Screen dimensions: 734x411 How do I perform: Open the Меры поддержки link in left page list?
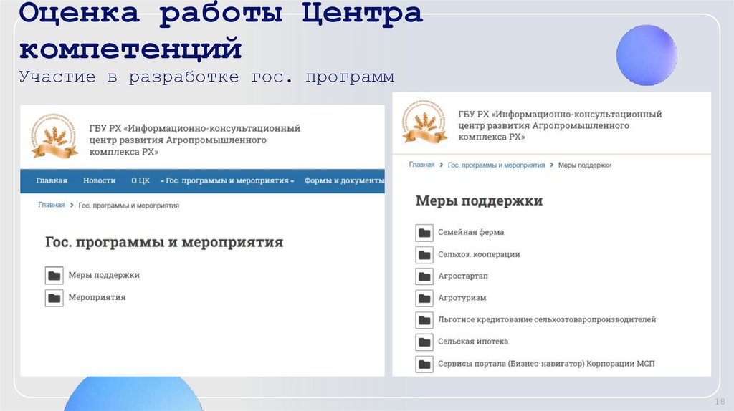104,276
